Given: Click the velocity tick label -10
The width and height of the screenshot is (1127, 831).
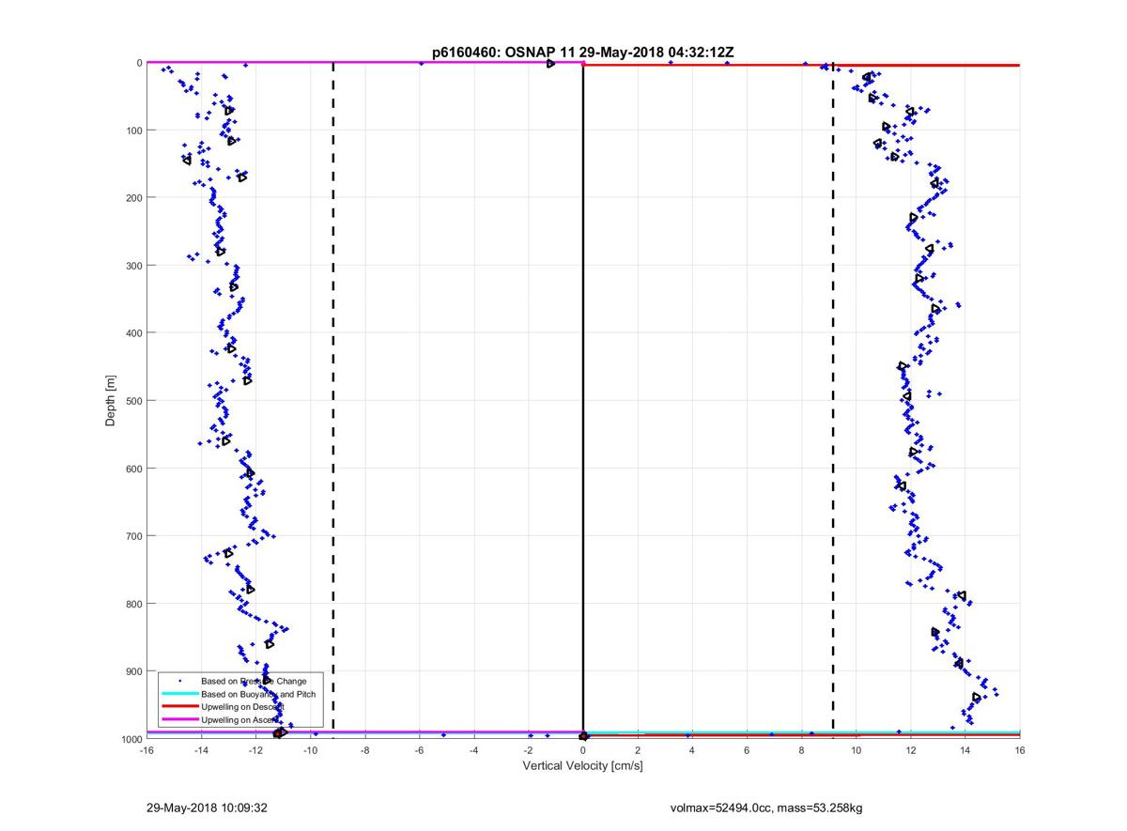Looking at the screenshot, I should [x=310, y=750].
